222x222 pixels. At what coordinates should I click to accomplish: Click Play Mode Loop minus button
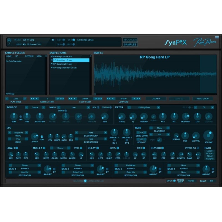[x=7, y=99]
